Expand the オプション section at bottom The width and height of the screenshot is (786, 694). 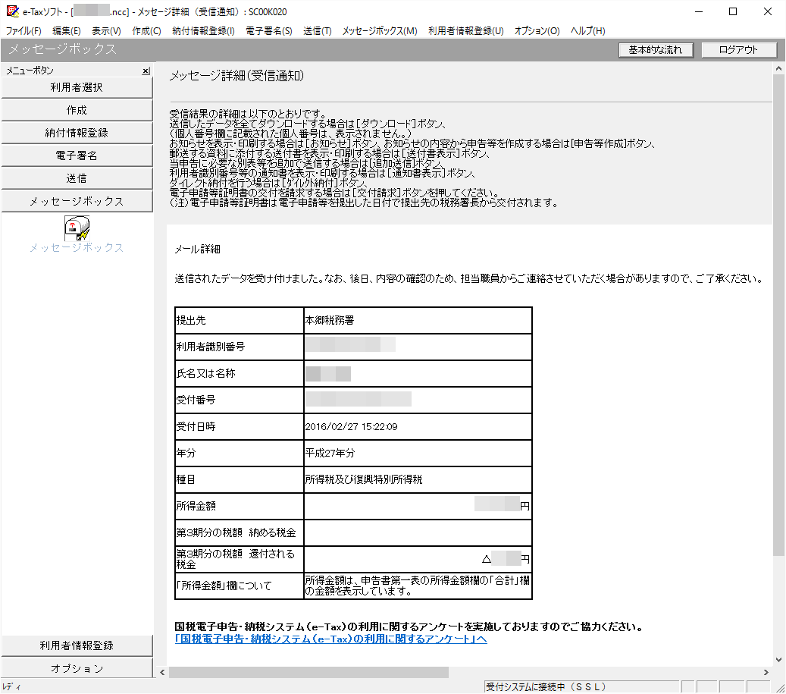77,668
